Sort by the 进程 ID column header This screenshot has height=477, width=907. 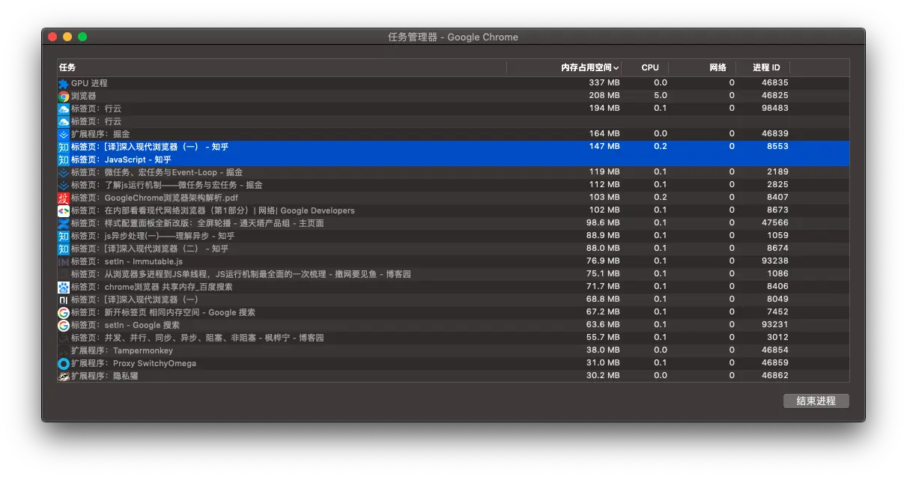766,67
